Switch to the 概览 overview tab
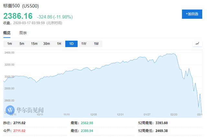Viewport: 207px width, 139px height. coord(7,33)
